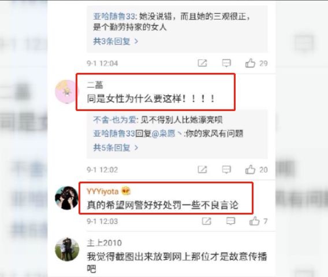Viewport: 328px width, 277px height.
Task: Open YYYiyota username link
Action: pyautogui.click(x=103, y=191)
